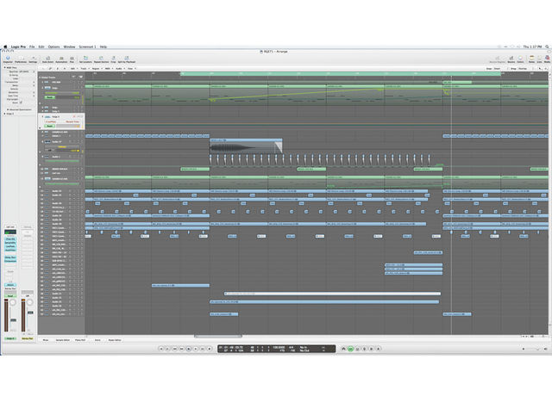552x409 pixels.
Task: Open the Piano Roll tab
Action: 80,340
